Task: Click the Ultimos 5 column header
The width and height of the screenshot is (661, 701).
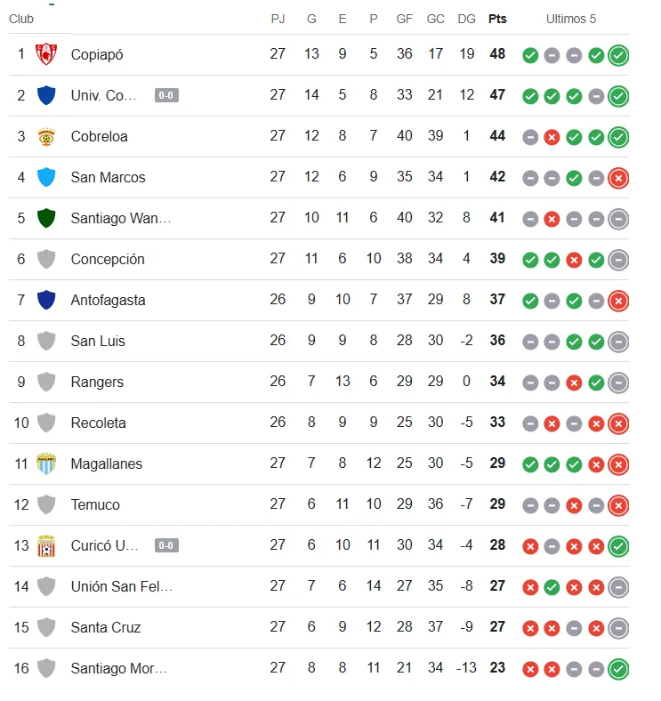Action: pyautogui.click(x=571, y=19)
